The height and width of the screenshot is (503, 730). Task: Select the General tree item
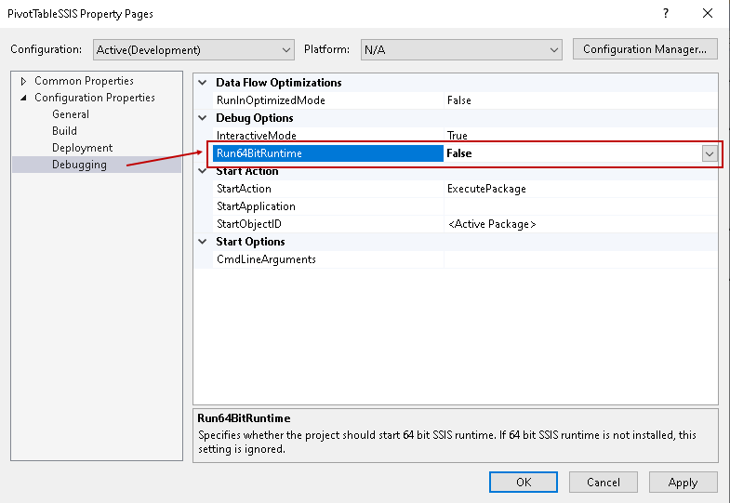pyautogui.click(x=71, y=114)
